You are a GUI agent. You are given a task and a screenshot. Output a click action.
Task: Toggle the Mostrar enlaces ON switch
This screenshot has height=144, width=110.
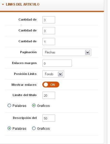[51, 85]
